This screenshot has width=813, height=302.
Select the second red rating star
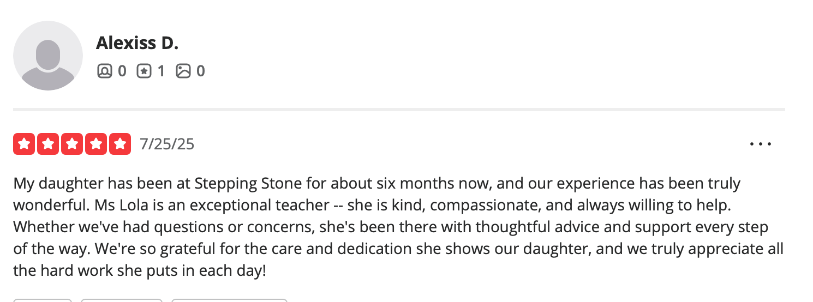point(48,144)
